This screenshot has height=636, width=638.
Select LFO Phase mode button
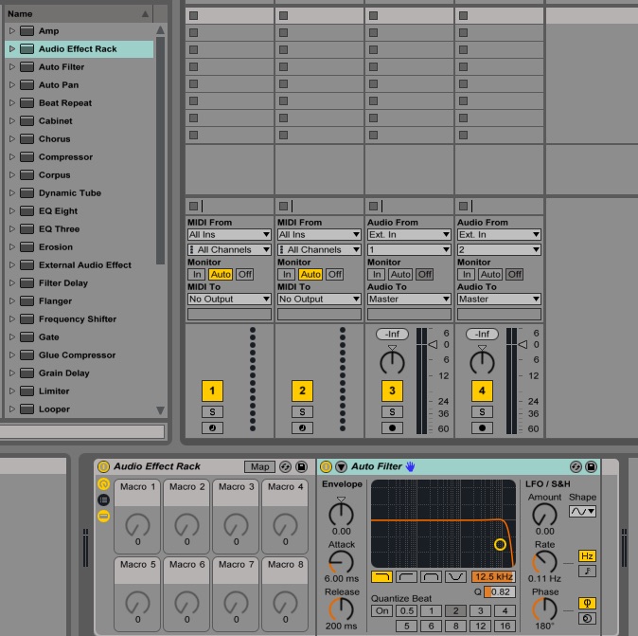pyautogui.click(x=587, y=603)
